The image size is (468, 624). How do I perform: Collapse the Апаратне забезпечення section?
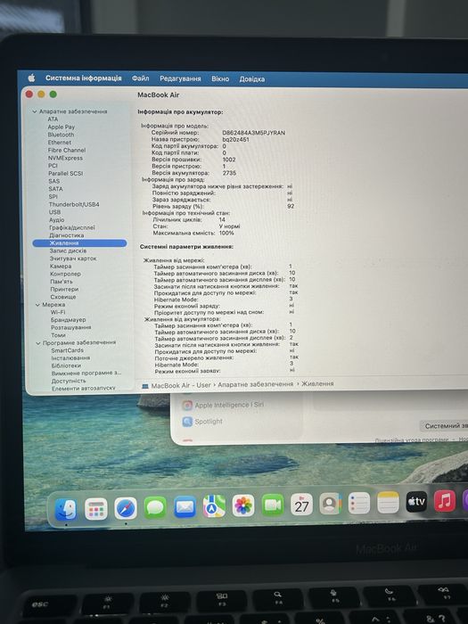pyautogui.click(x=35, y=111)
